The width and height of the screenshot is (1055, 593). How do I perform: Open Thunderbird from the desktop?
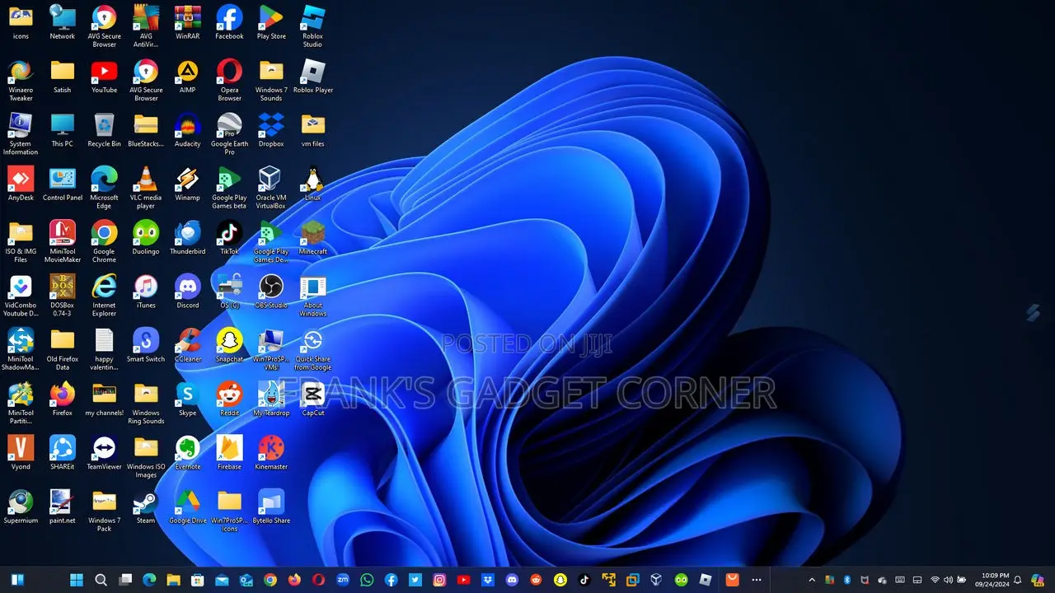pyautogui.click(x=188, y=238)
